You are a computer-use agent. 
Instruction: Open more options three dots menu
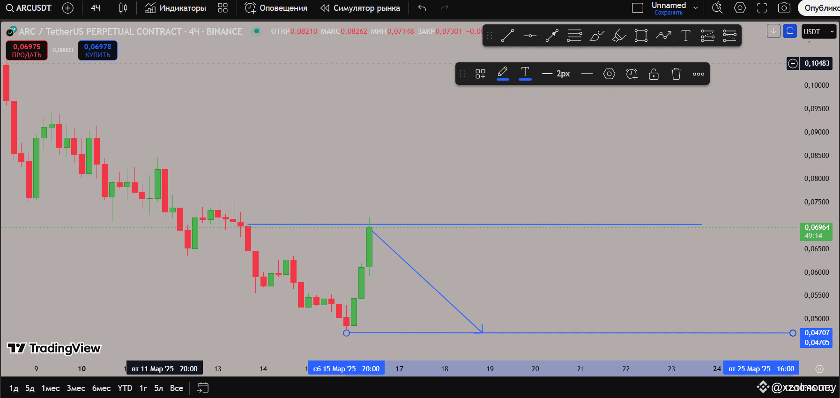[699, 74]
